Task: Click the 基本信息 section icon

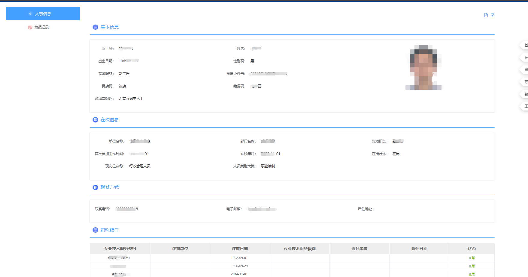Action: pos(96,27)
